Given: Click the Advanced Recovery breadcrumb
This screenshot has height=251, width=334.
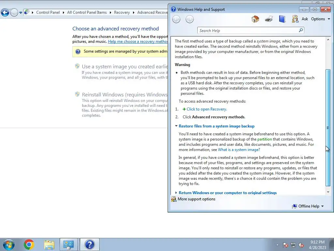Looking at the screenshot, I should [152, 12].
